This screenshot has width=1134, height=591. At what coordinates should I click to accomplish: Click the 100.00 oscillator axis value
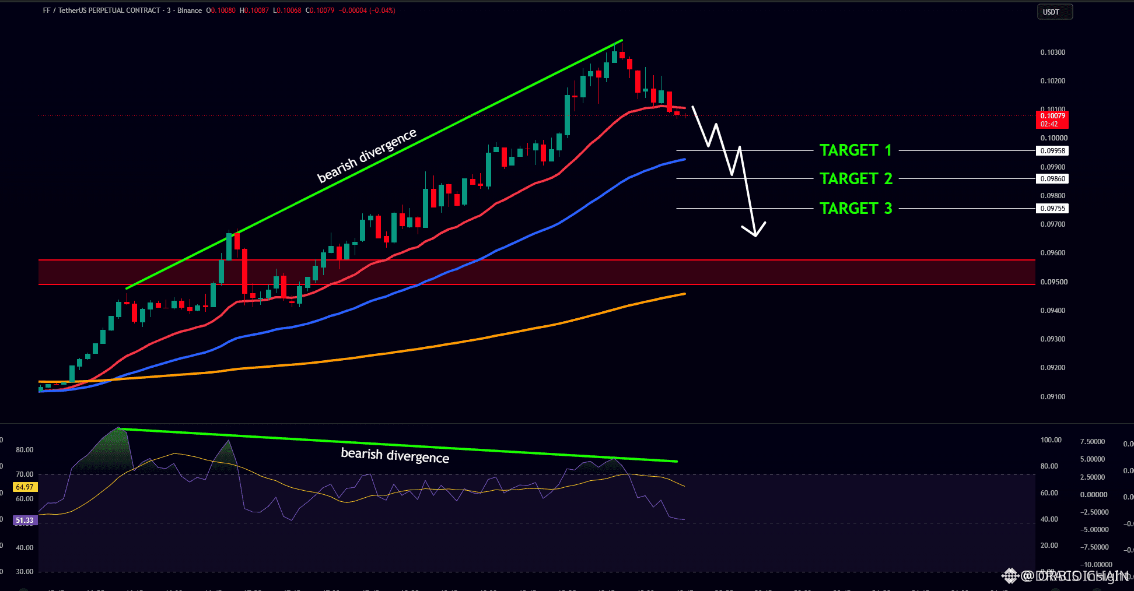click(1051, 440)
